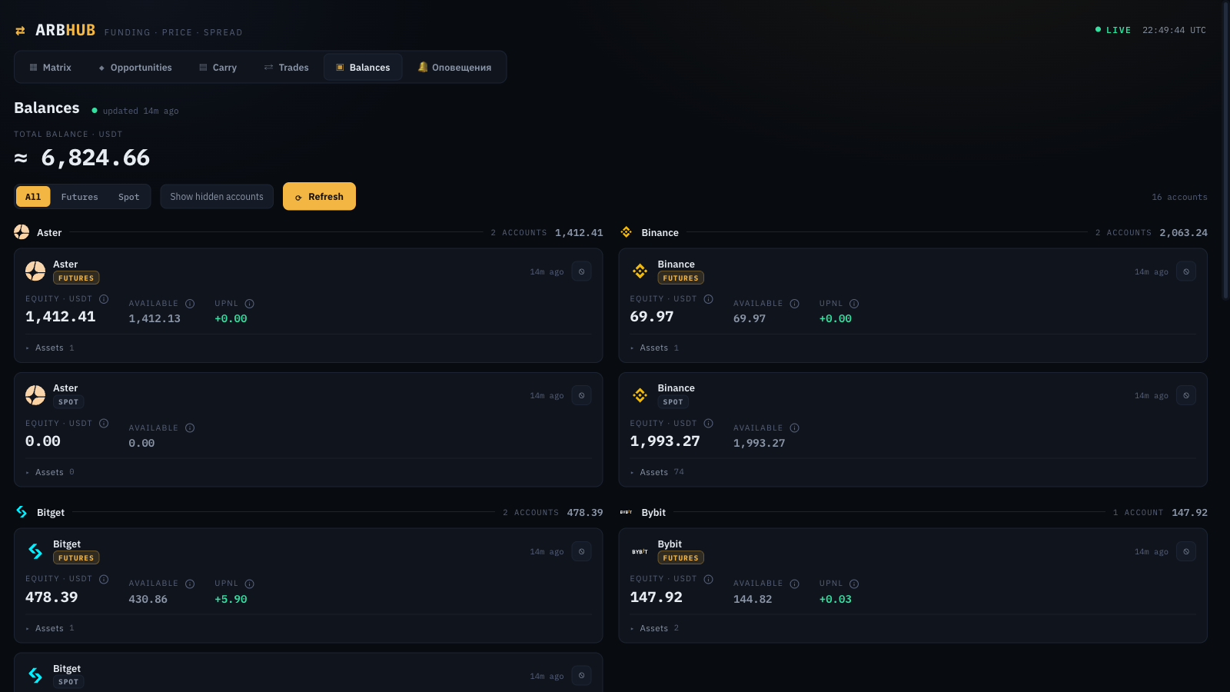This screenshot has width=1230, height=692.
Task: Click the Bybit group header logo
Action: [627, 512]
